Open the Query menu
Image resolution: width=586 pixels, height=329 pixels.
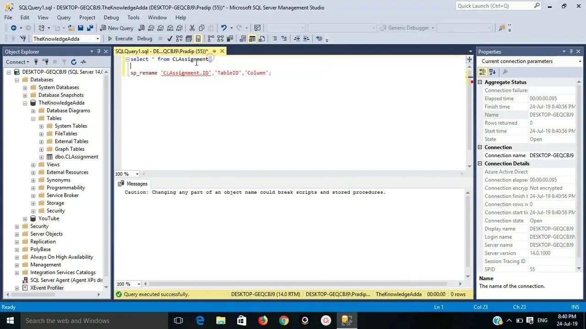coord(64,17)
